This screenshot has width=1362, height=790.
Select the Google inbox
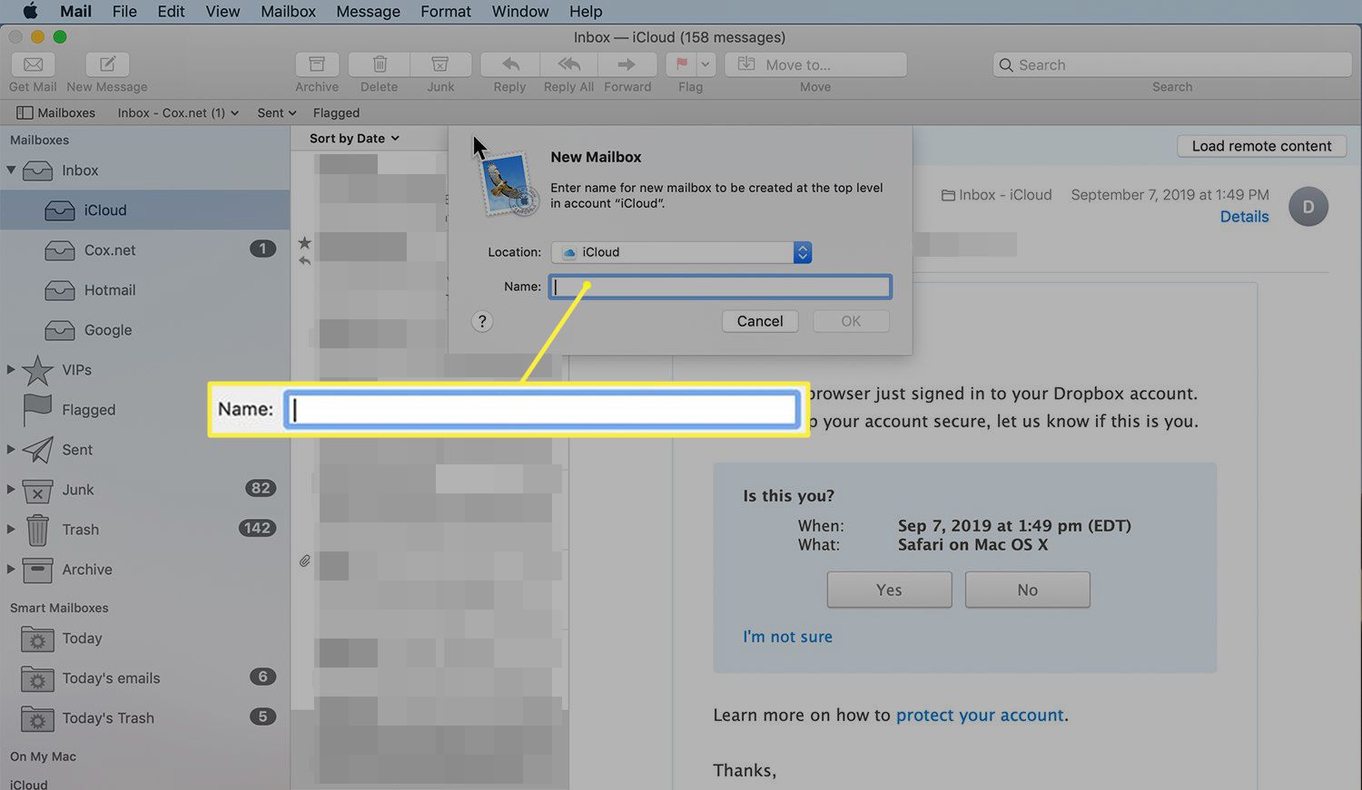(145, 329)
